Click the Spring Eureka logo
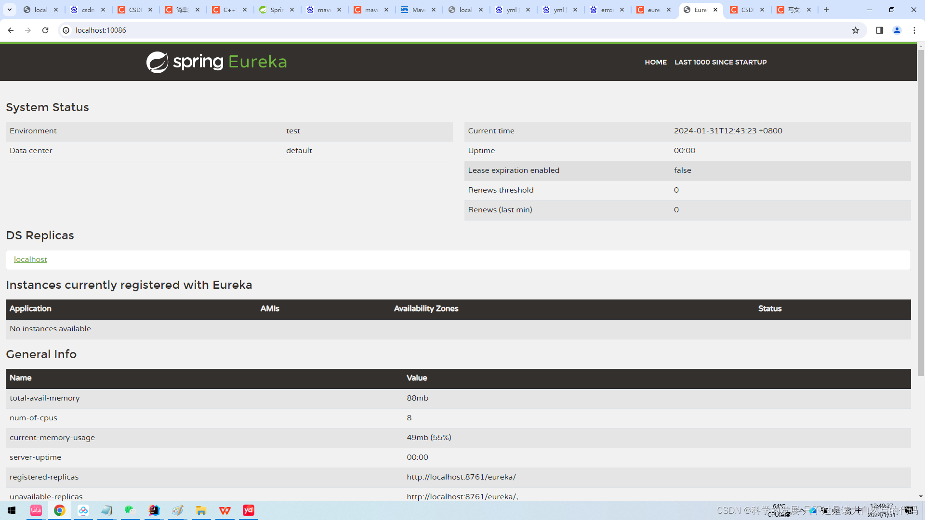 (216, 62)
